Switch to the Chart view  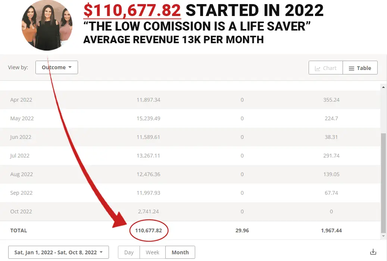[x=325, y=68]
